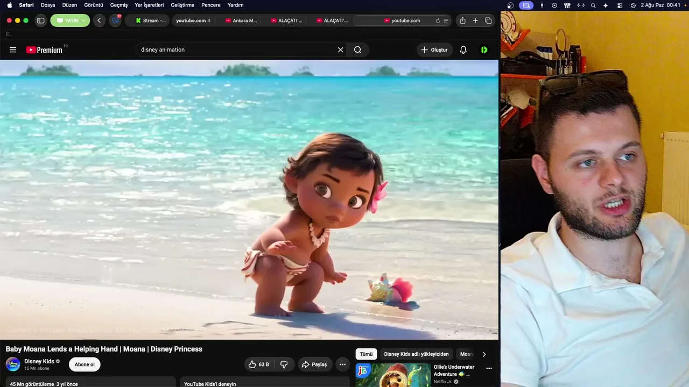Like the video showing 63 B
689x387 pixels.
click(259, 364)
